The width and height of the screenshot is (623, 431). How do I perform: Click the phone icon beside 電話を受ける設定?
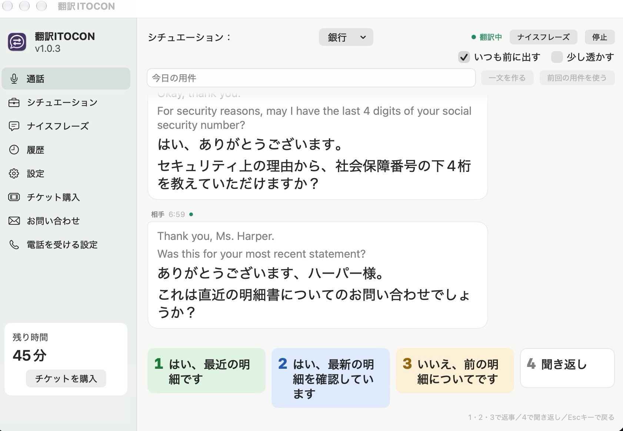pos(14,244)
